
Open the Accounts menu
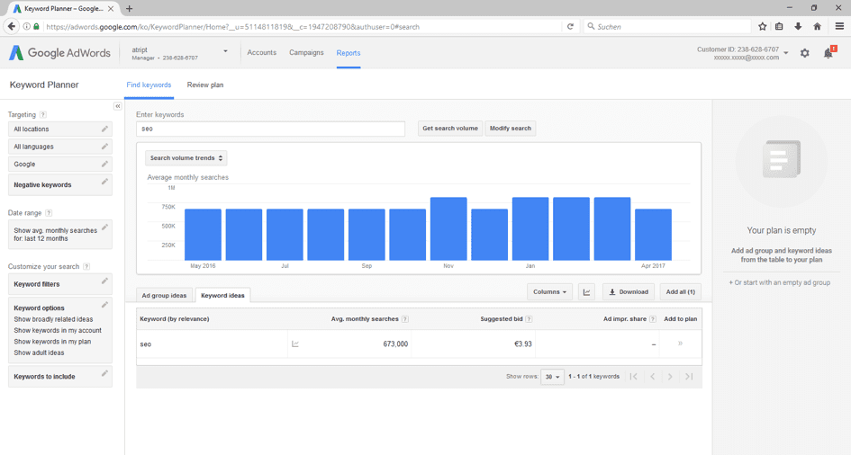(261, 52)
